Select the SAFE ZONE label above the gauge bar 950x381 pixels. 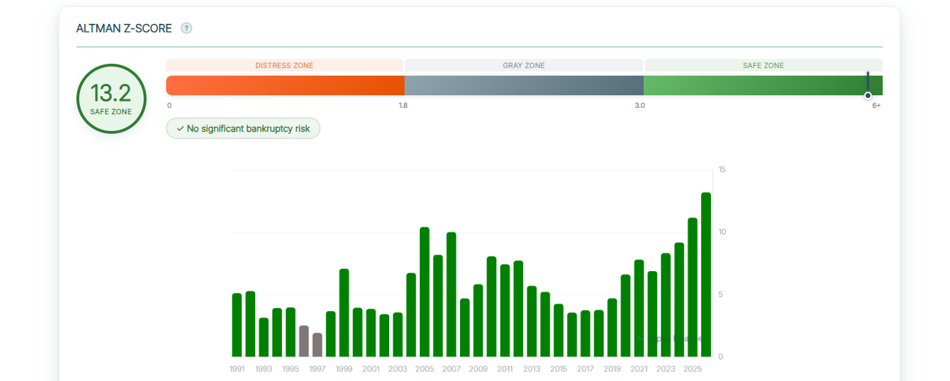coord(764,65)
